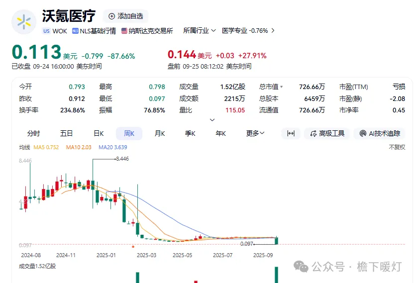Open the 总市值 dropdown arrow
The width and height of the screenshot is (415, 283).
[281, 87]
